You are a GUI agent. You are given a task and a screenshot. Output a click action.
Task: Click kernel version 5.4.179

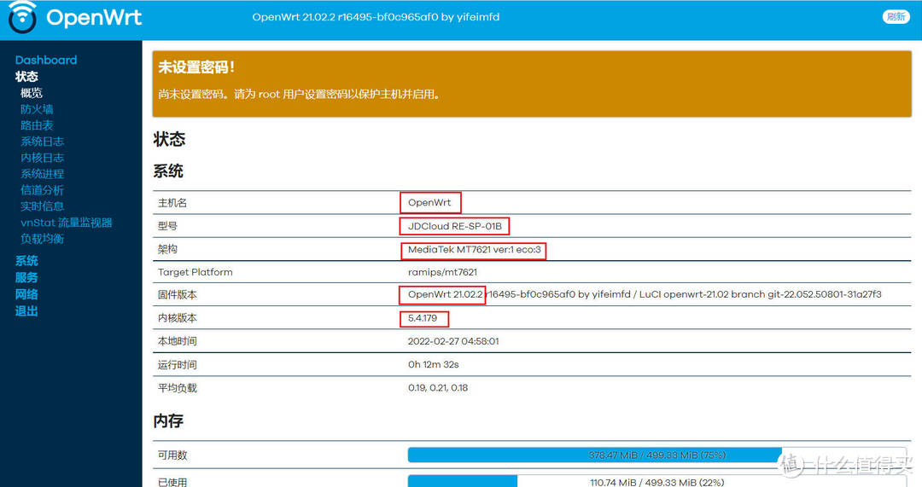coord(423,318)
